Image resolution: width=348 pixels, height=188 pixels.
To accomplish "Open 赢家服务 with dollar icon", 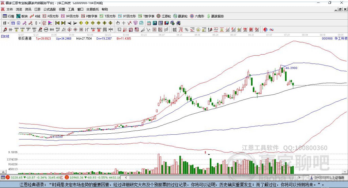I will 215,16.
